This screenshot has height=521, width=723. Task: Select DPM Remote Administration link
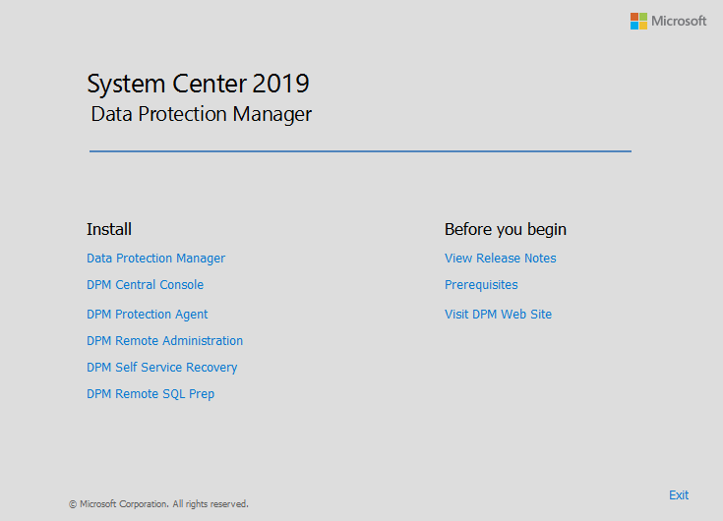[164, 341]
